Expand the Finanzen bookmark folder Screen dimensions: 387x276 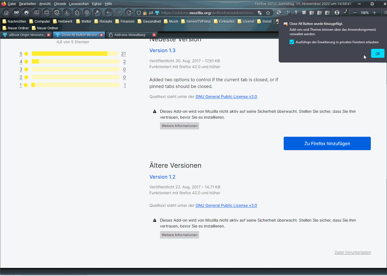pos(125,21)
